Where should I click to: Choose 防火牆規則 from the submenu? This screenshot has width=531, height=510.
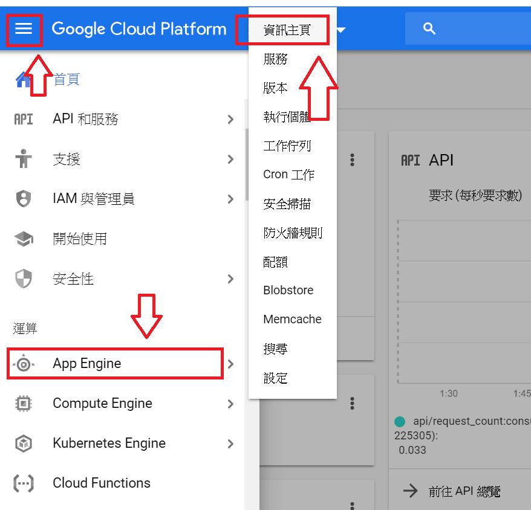click(x=293, y=233)
